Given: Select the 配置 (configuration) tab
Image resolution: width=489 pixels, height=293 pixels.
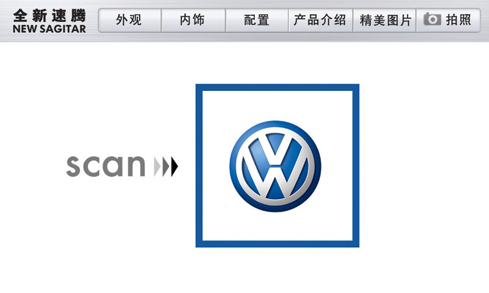Looking at the screenshot, I should pyautogui.click(x=257, y=20).
